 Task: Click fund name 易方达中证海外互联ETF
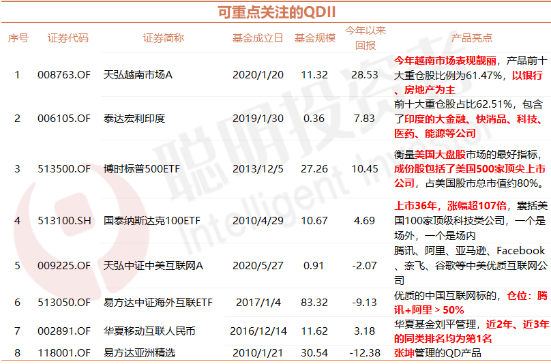coord(158,302)
